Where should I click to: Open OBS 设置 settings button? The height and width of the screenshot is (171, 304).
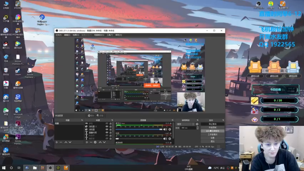coord(212,138)
